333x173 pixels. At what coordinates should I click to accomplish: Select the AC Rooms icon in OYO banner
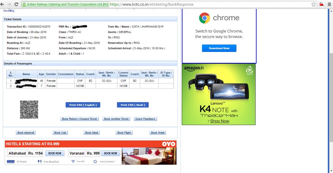[11, 161]
